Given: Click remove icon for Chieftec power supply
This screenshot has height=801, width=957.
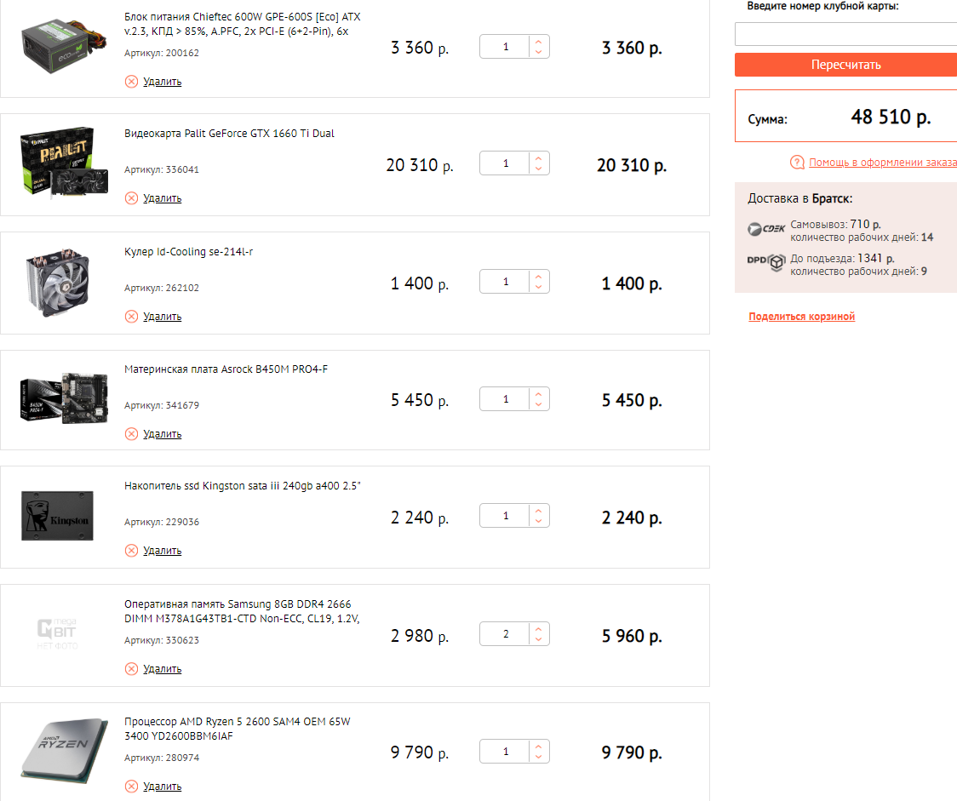Looking at the screenshot, I should point(131,82).
